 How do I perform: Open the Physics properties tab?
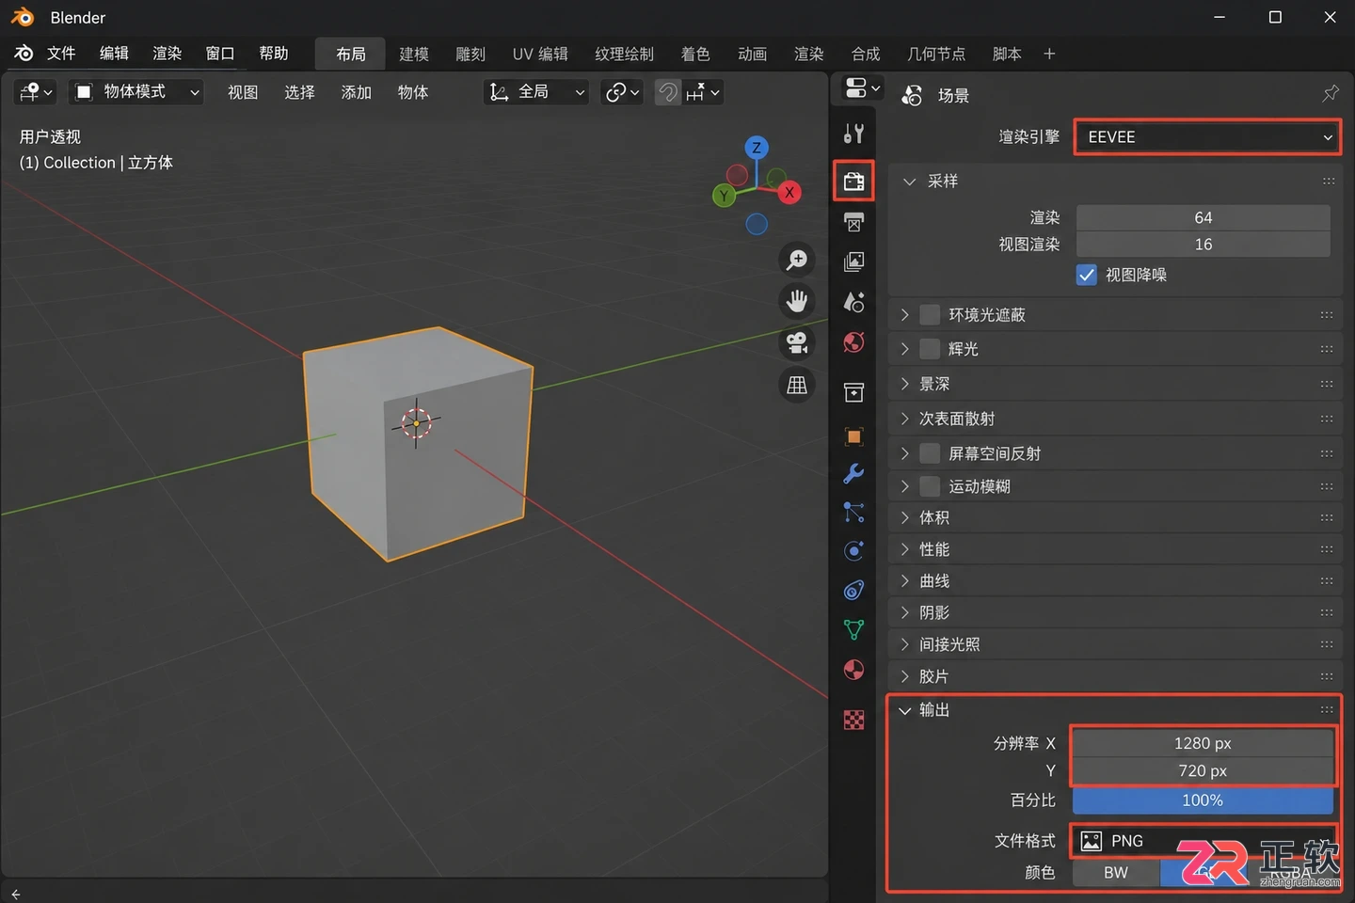pos(853,551)
